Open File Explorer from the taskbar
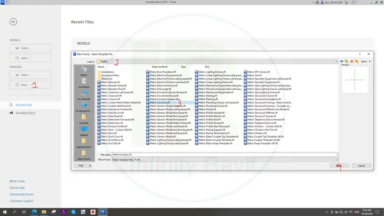384x216 pixels. tap(44, 212)
